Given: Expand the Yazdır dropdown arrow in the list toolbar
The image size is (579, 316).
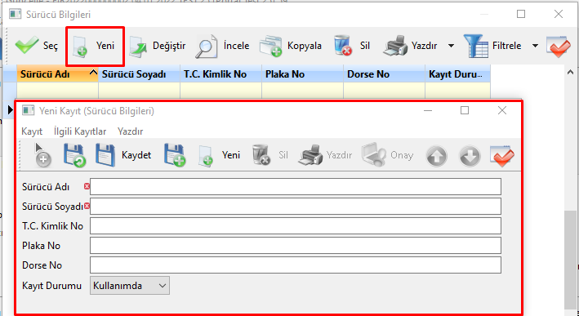Looking at the screenshot, I should point(451,46).
